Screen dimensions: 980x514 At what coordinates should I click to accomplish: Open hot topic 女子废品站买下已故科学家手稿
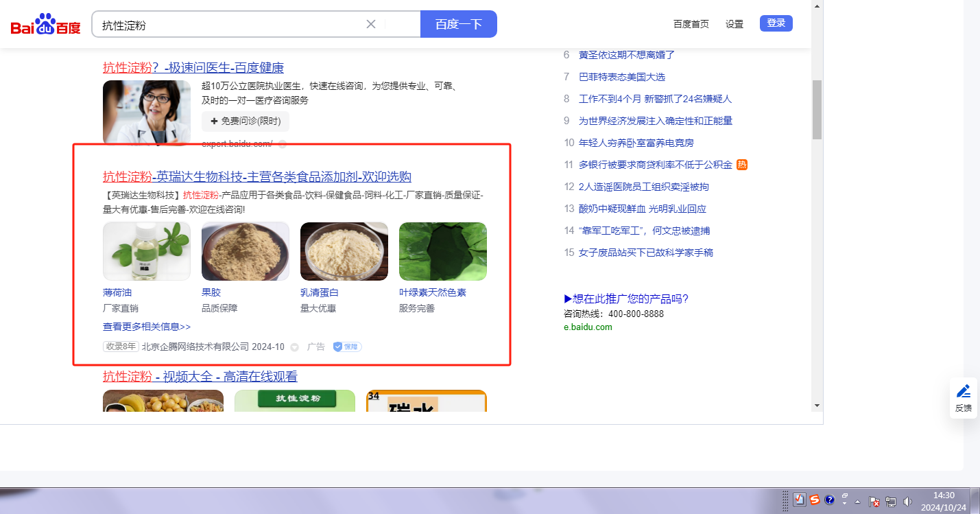coord(646,253)
